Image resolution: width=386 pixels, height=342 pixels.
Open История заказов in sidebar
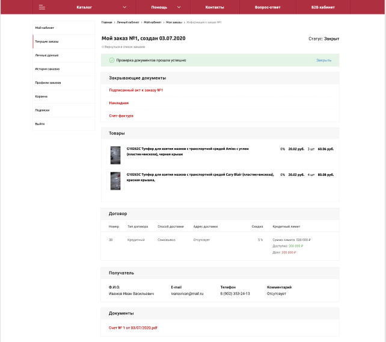[47, 69]
